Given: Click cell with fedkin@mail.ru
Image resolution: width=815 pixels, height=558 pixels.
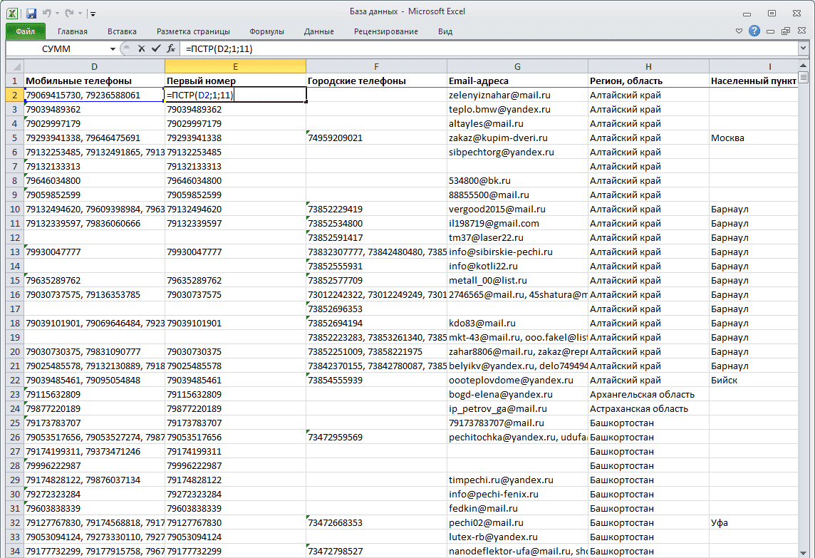Looking at the screenshot, I should point(517,509).
